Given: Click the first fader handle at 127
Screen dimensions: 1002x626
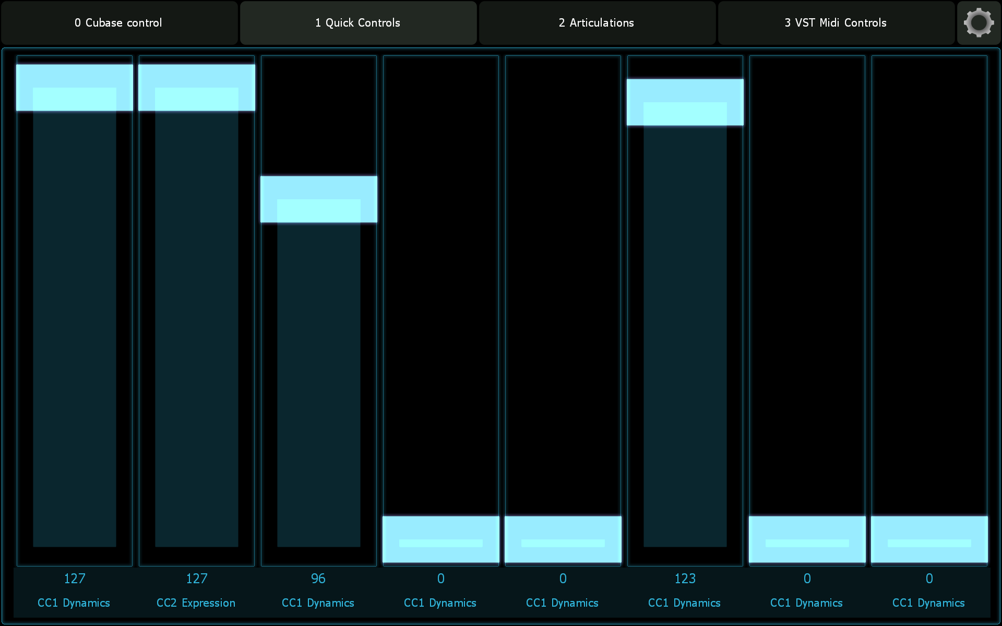Looking at the screenshot, I should (75, 88).
